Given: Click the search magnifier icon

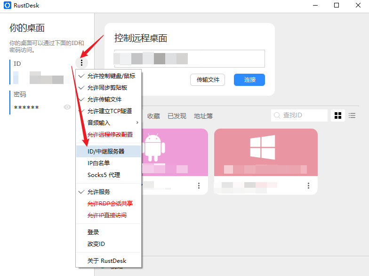Looking at the screenshot, I should (x=277, y=115).
